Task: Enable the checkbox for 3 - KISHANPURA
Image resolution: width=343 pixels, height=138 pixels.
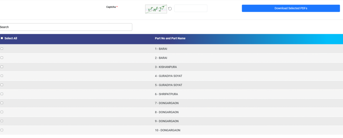Action: tap(2, 67)
